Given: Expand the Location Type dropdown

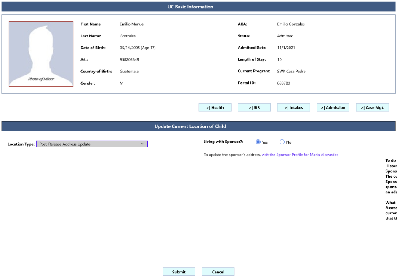Looking at the screenshot, I should click(92, 144).
